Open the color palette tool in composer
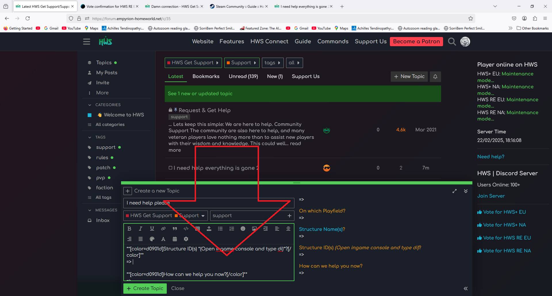The image size is (552, 296). coord(152,239)
